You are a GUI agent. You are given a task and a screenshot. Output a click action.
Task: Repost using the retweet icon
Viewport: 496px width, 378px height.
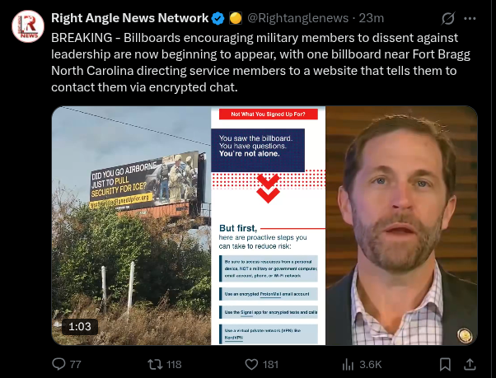click(156, 364)
